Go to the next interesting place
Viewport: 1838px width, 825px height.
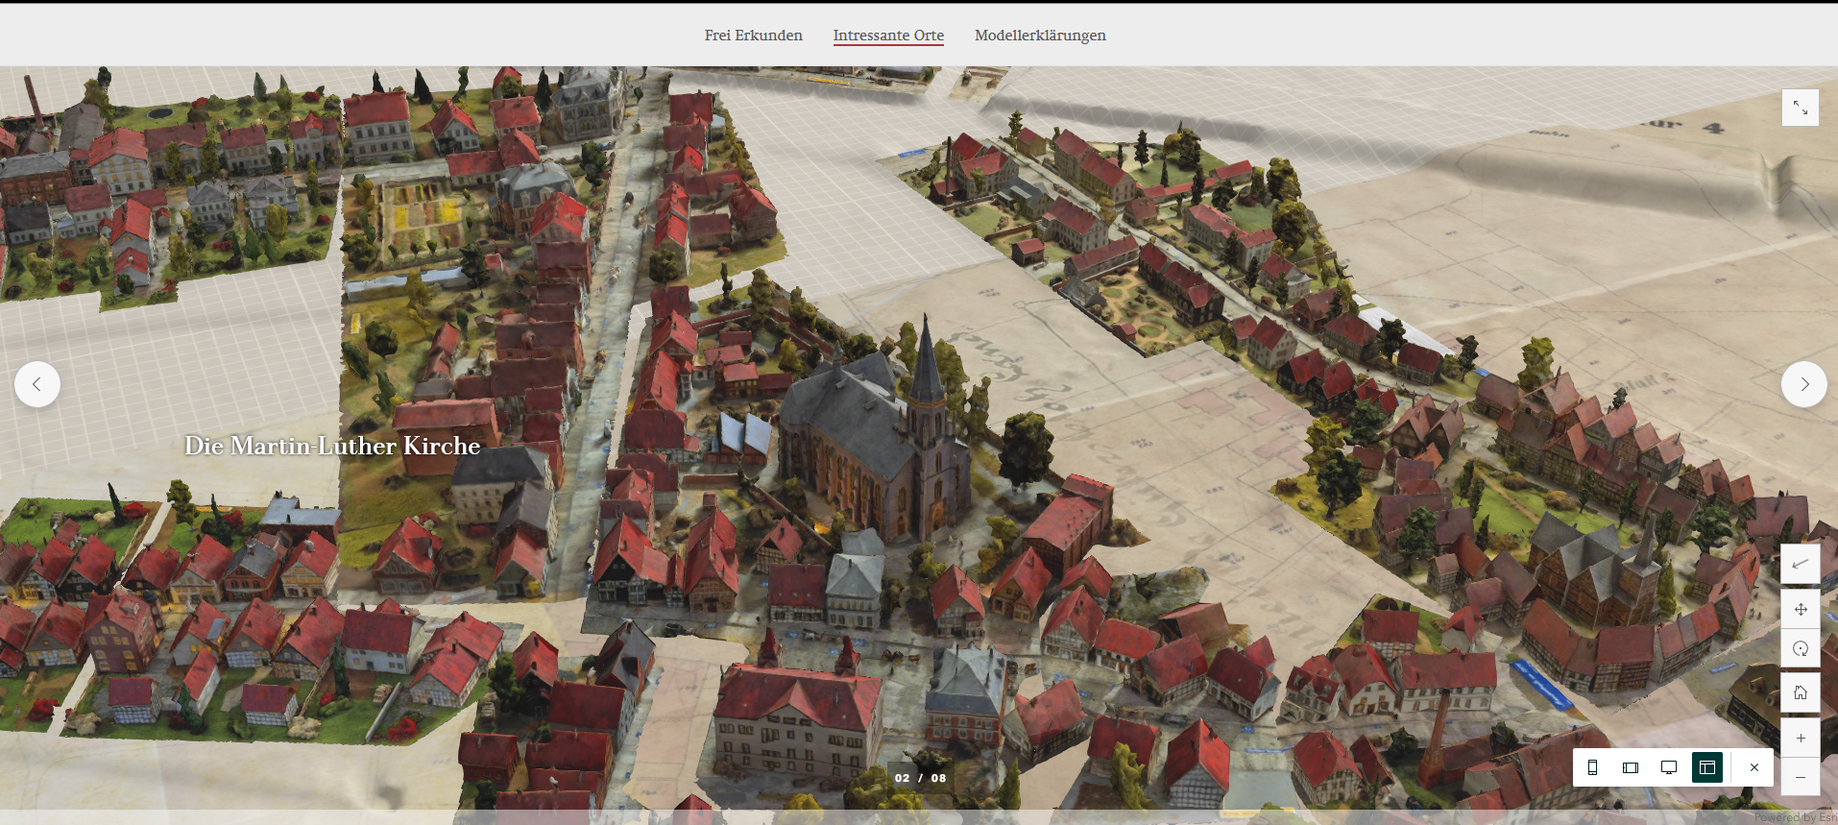(x=1803, y=384)
